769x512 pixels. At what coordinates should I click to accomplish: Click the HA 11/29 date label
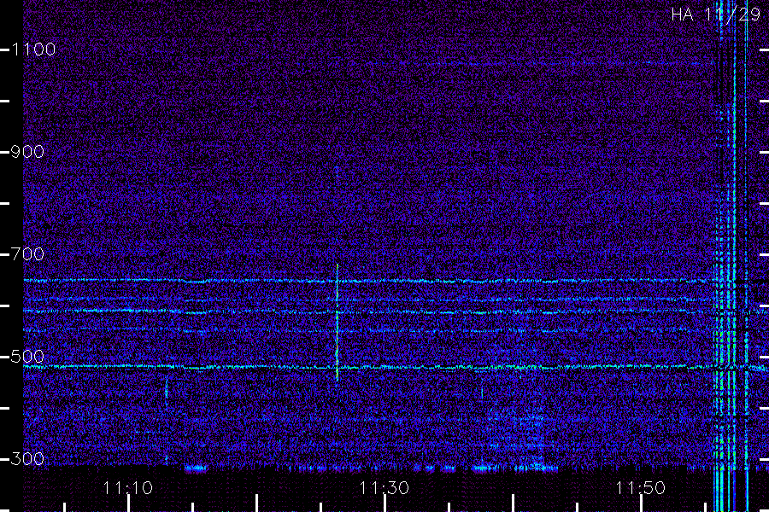[x=715, y=15]
